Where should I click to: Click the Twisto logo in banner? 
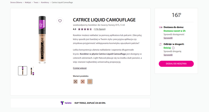click(x=66, y=103)
